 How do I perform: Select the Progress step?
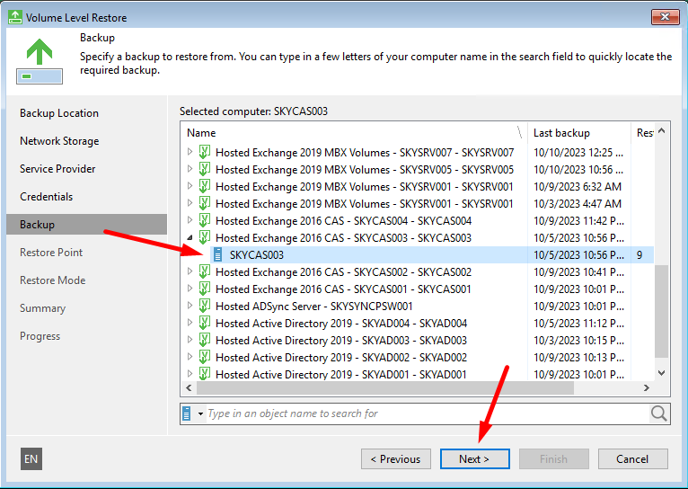40,336
